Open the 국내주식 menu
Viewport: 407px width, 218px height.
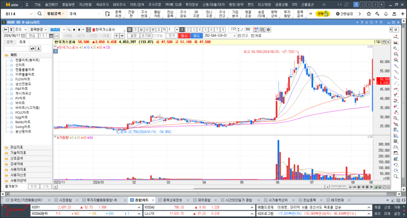click(x=102, y=5)
